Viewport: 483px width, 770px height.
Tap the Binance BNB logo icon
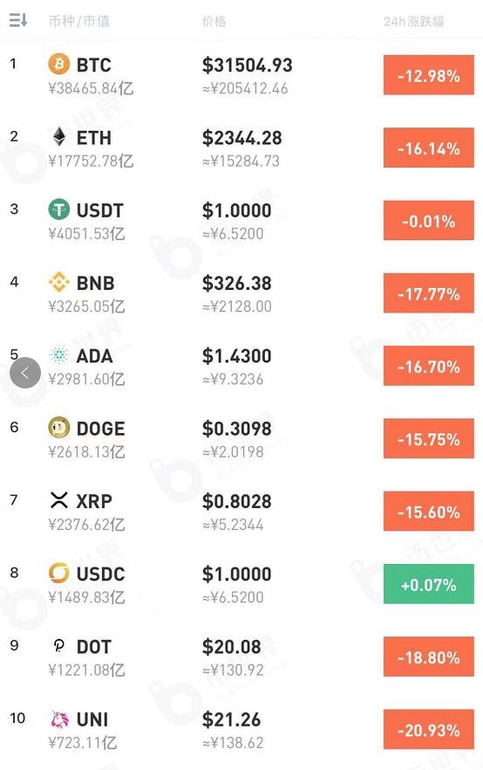pos(58,282)
